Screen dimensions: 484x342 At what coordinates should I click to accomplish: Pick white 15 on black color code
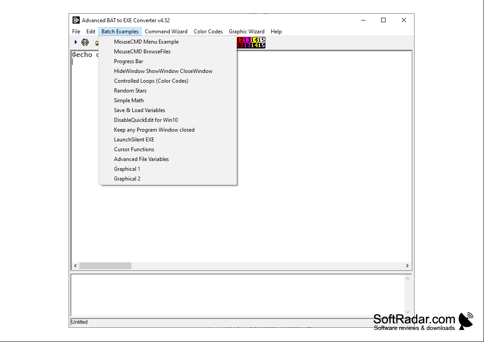261,45
